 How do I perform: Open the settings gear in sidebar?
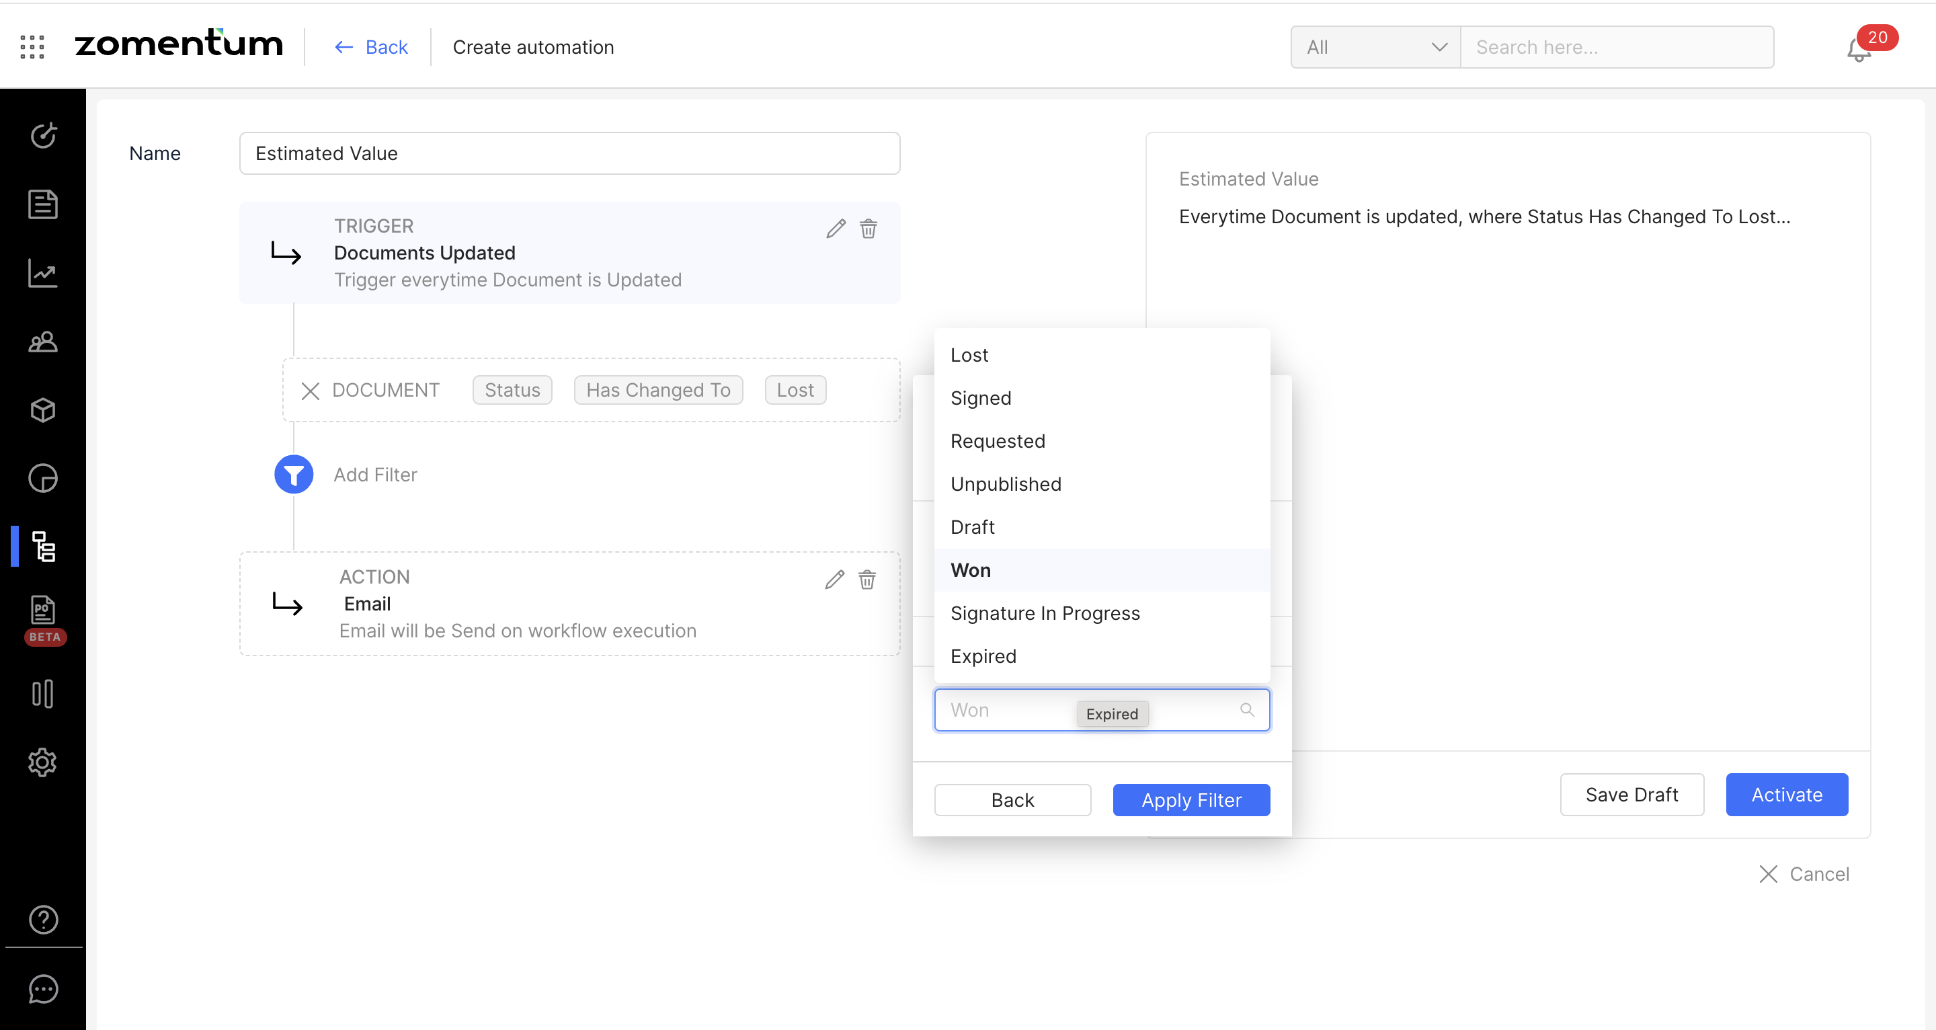pos(43,762)
